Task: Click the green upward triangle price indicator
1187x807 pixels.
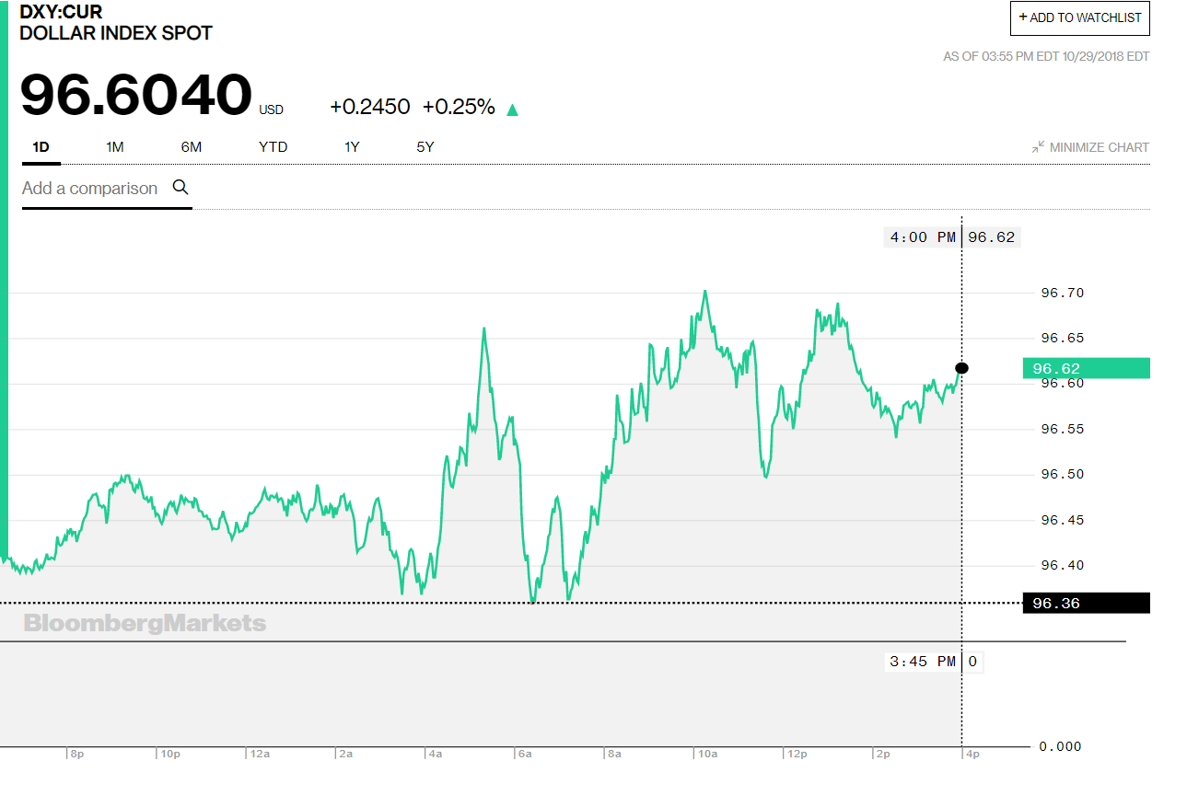Action: (512, 108)
